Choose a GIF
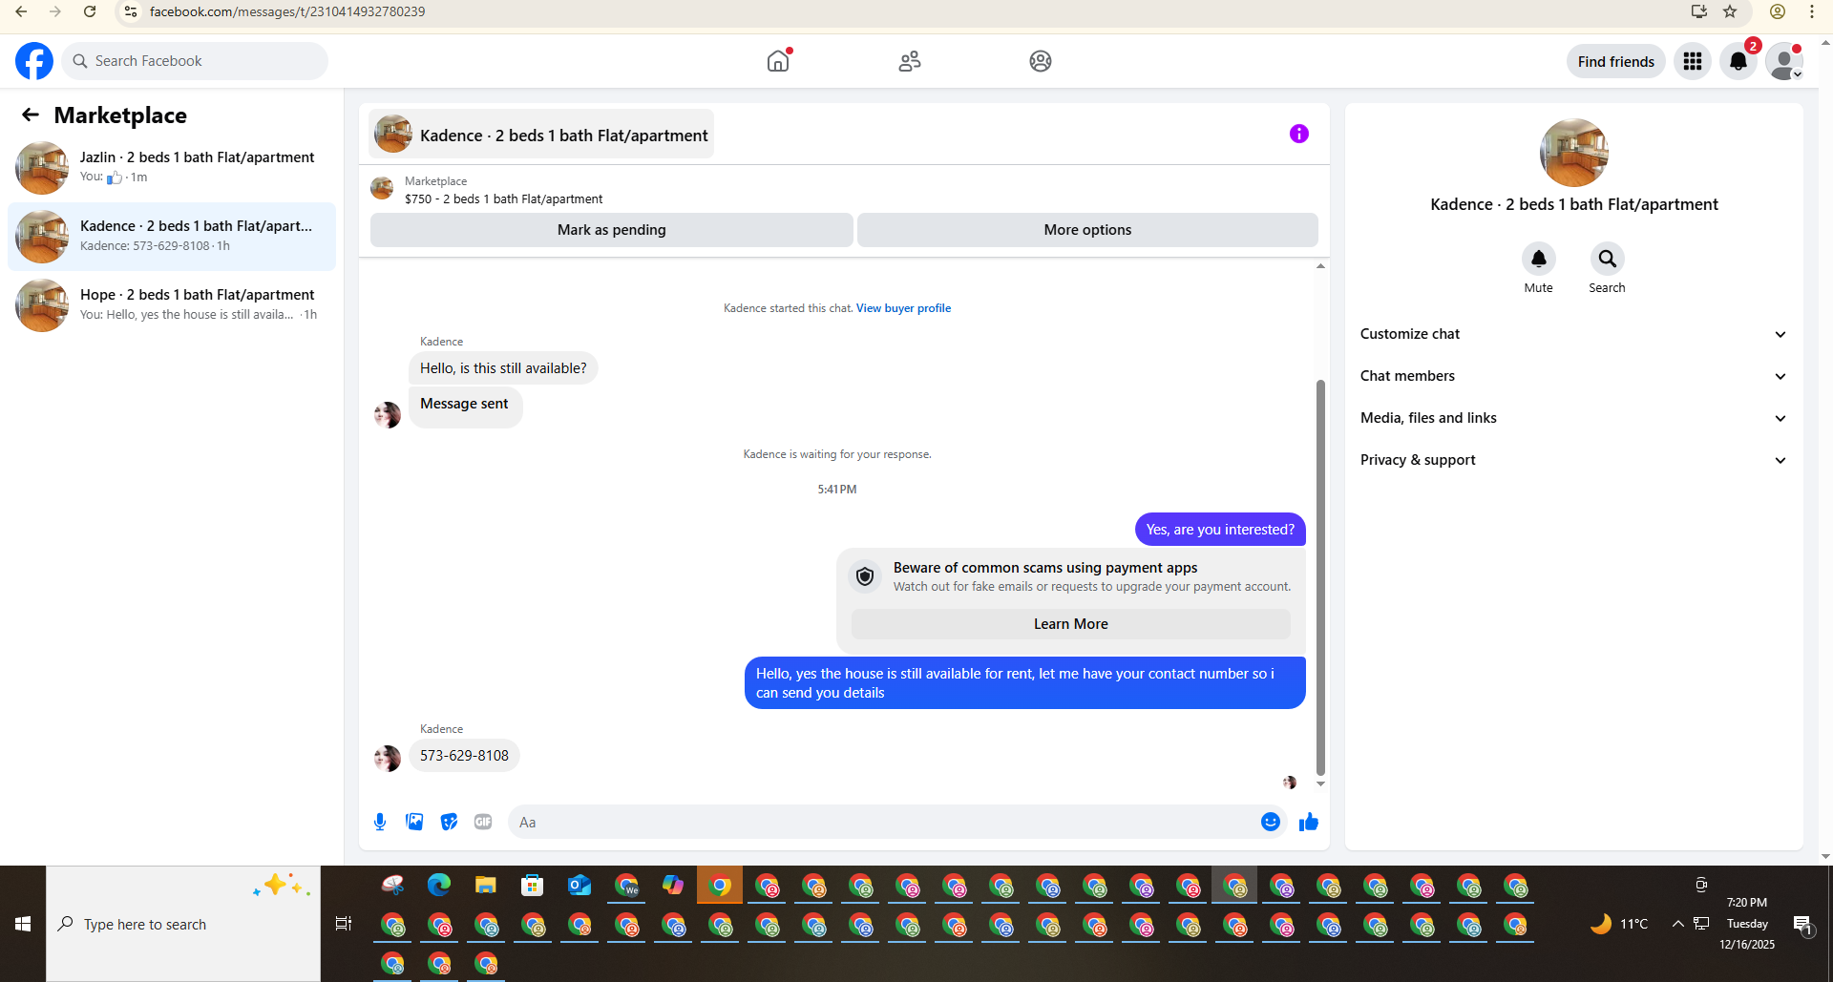The height and width of the screenshot is (982, 1833). pyautogui.click(x=483, y=822)
